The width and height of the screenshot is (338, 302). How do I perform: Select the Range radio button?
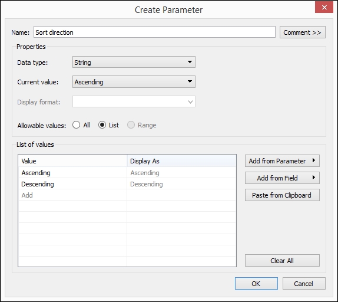[x=131, y=125]
